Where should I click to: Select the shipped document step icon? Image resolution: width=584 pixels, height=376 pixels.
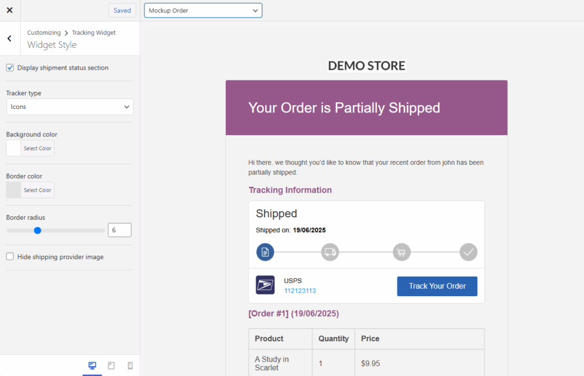coord(265,252)
